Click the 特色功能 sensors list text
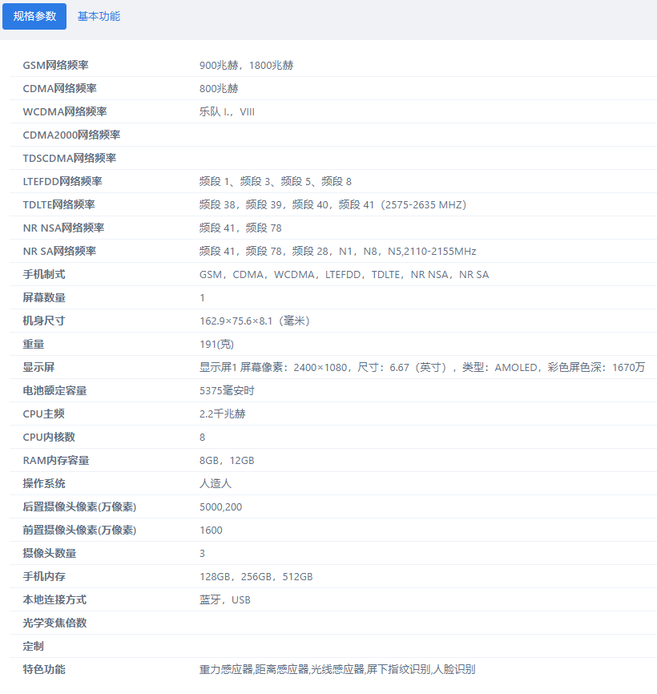The image size is (657, 694). coord(337,670)
